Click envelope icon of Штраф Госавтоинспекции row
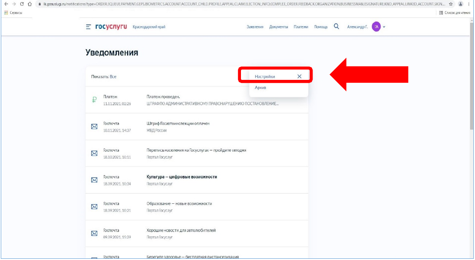The width and height of the screenshot is (475, 260). click(x=94, y=126)
